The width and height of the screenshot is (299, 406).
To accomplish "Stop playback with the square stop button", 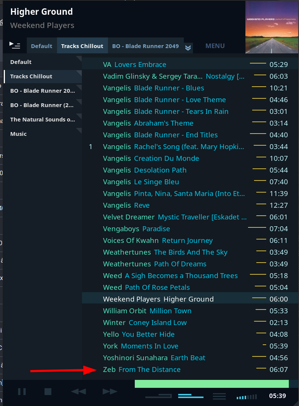I will 48,392.
